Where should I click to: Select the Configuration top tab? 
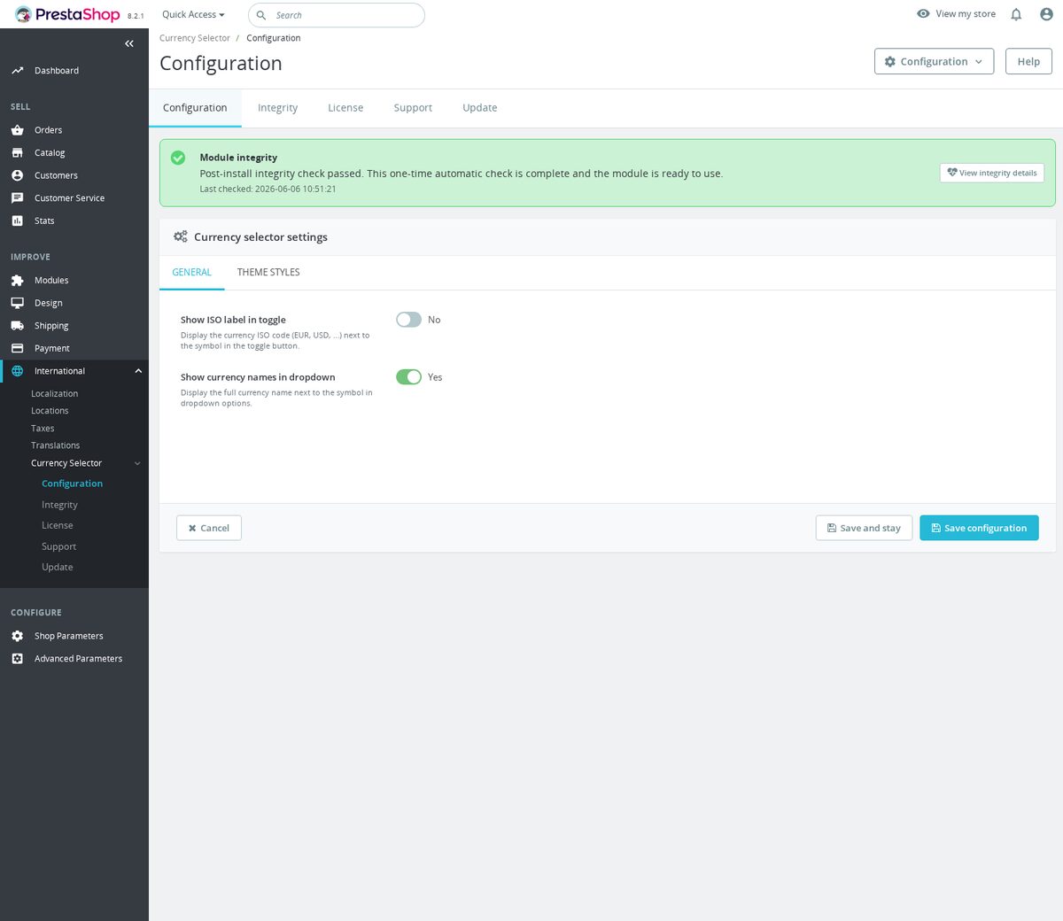coord(195,108)
